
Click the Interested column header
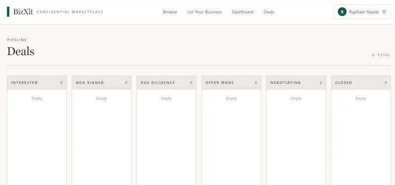coord(37,82)
